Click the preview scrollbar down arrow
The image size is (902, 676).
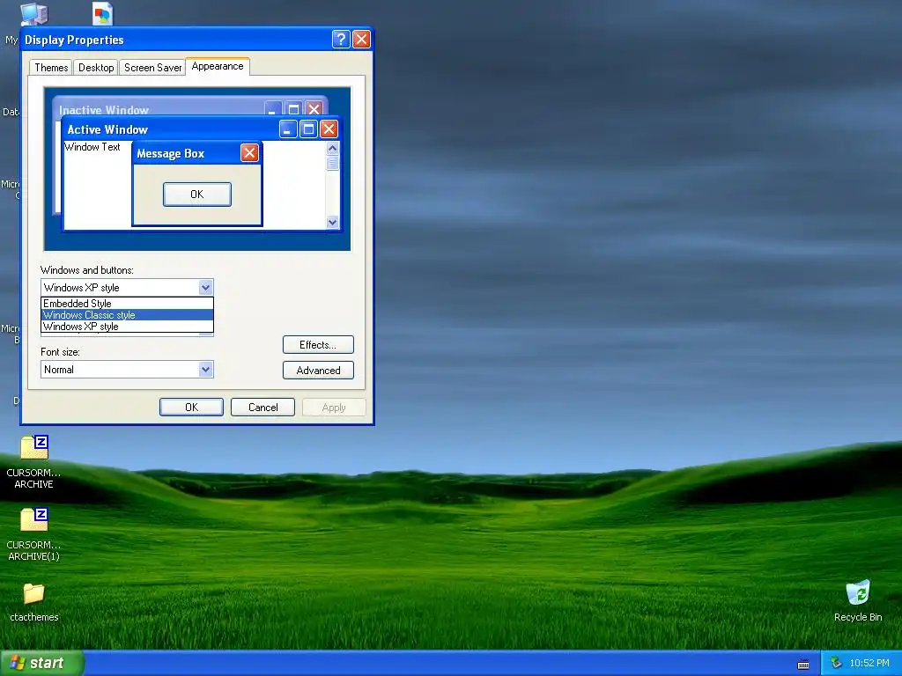[332, 222]
